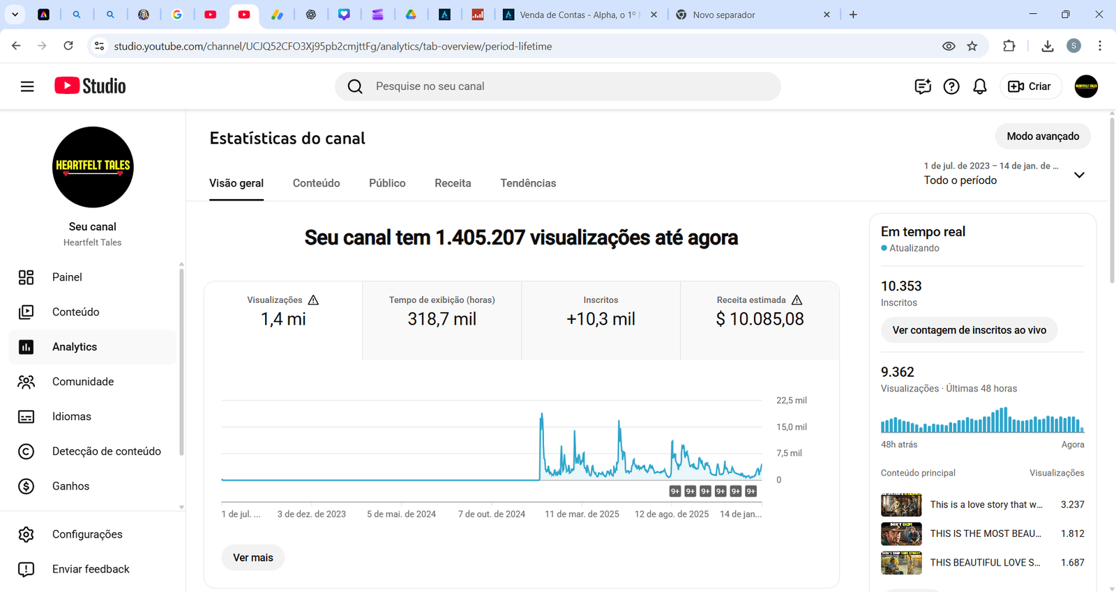The height and width of the screenshot is (592, 1116).
Task: Select the Inscritos +10,3 mil metric card
Action: pyautogui.click(x=601, y=320)
